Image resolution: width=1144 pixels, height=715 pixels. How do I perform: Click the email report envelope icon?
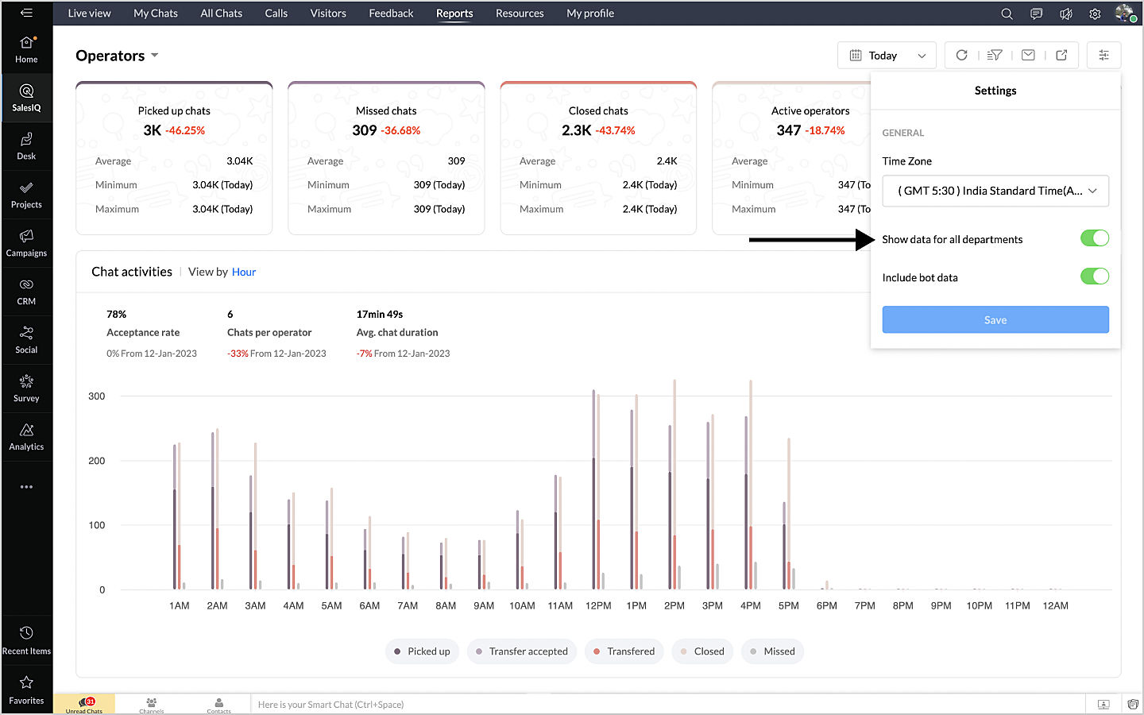click(1028, 56)
